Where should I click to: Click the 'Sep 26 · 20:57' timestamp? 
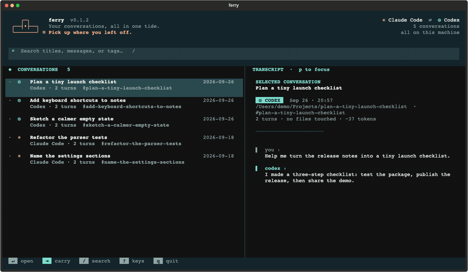(x=311, y=100)
